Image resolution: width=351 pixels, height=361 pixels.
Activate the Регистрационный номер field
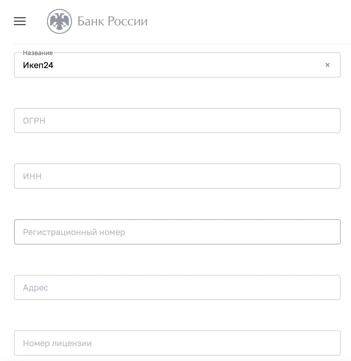pyautogui.click(x=177, y=232)
